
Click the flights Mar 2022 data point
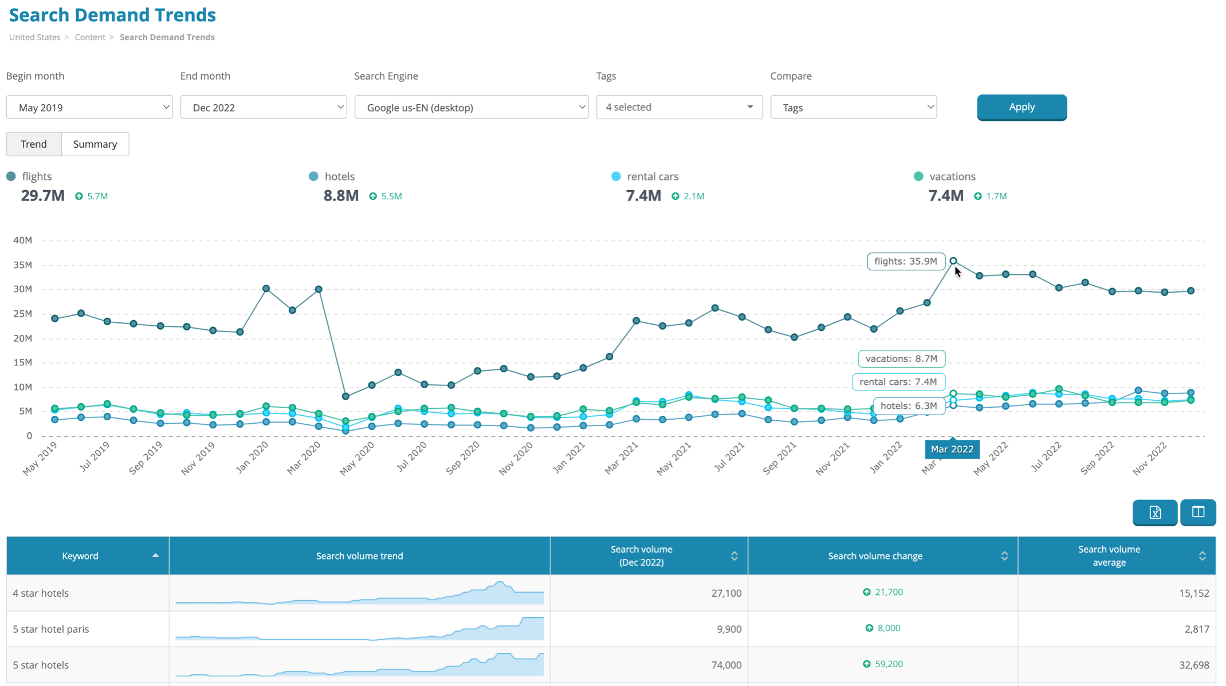pyautogui.click(x=953, y=261)
